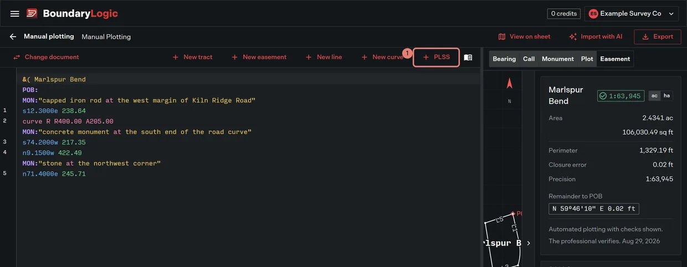
Task: Click the &( Marlspur Bend header line
Action: [54, 79]
